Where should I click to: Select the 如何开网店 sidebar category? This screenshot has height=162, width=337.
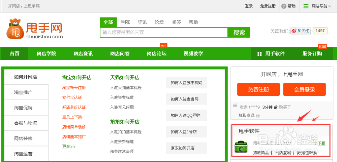[26, 77]
